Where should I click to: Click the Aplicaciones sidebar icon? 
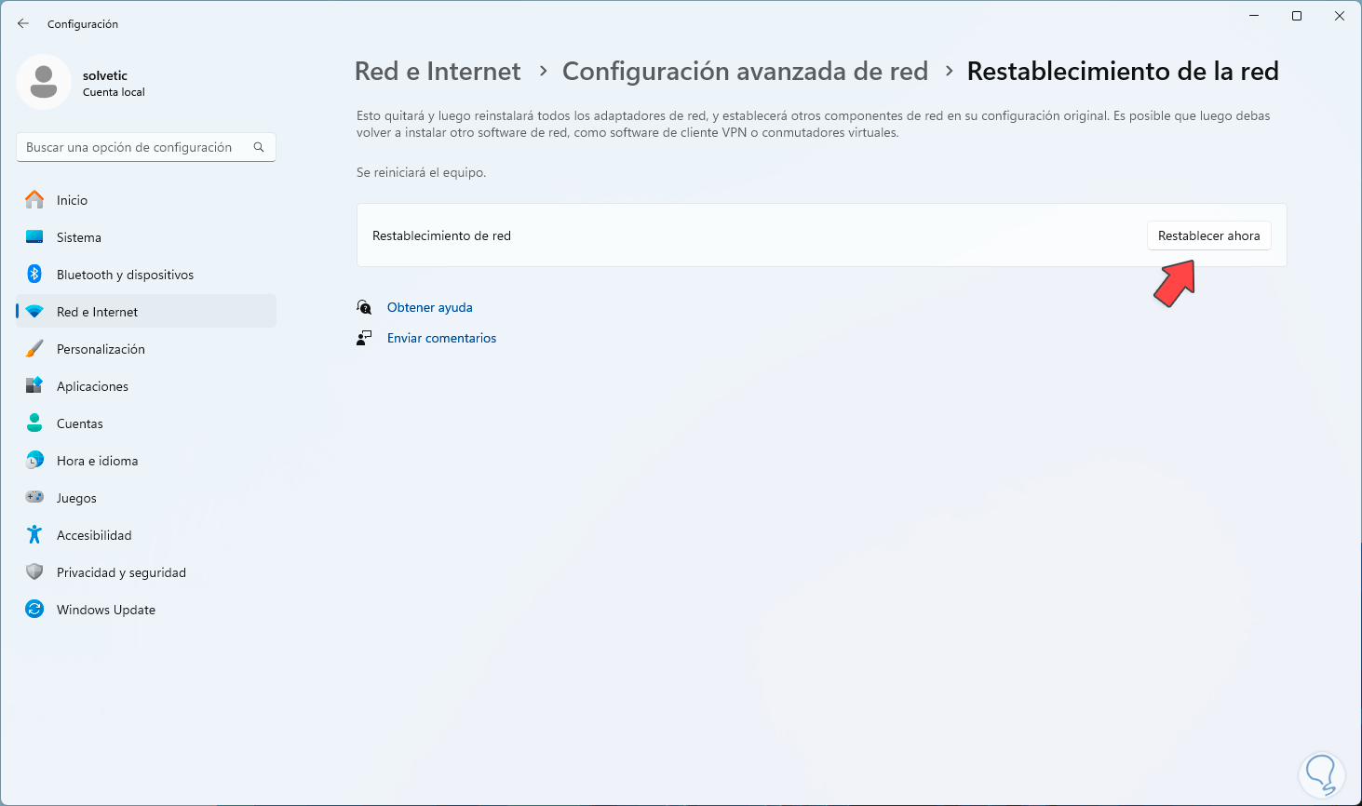(37, 385)
